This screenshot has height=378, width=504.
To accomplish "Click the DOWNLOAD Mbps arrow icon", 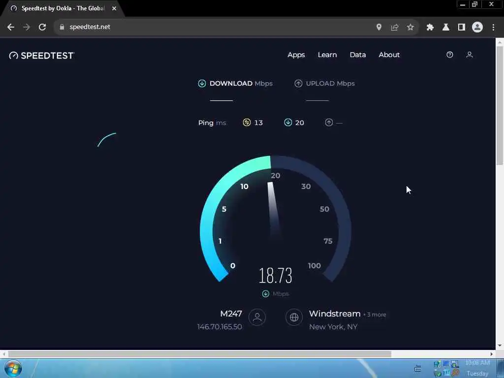I will pos(202,84).
